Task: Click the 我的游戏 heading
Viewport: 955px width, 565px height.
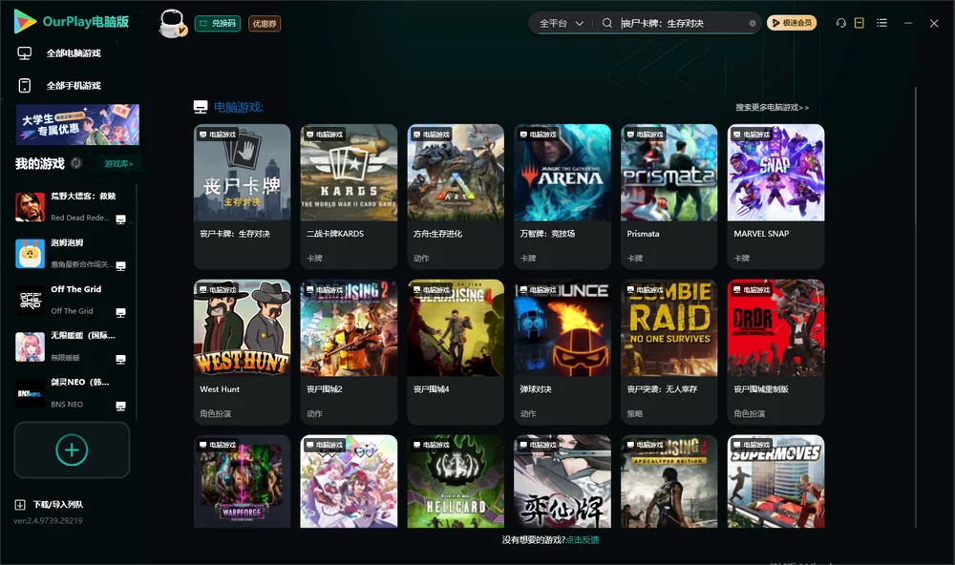Action: [x=39, y=163]
